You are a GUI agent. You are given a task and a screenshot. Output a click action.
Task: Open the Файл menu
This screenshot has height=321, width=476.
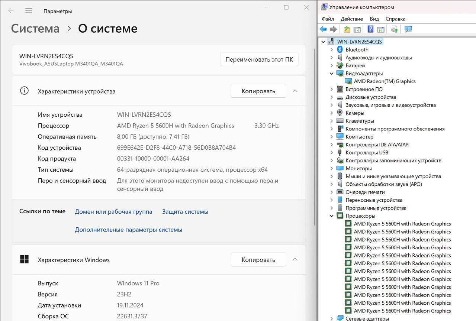[x=328, y=19]
